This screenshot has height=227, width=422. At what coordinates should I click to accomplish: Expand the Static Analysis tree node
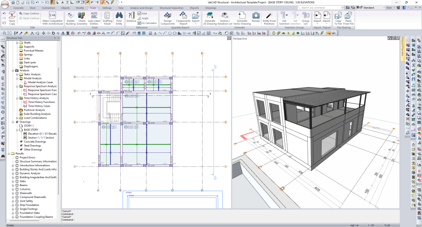coord(16,74)
